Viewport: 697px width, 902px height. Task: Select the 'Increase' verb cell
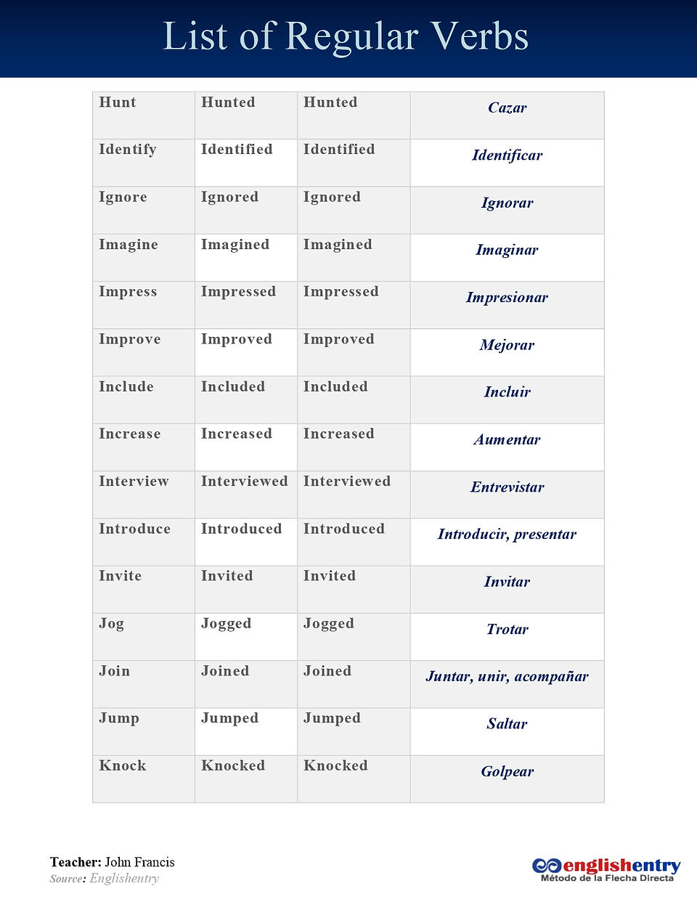click(144, 447)
